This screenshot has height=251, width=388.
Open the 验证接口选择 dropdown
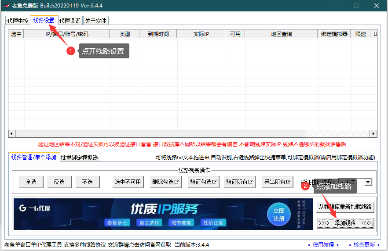[368, 182]
